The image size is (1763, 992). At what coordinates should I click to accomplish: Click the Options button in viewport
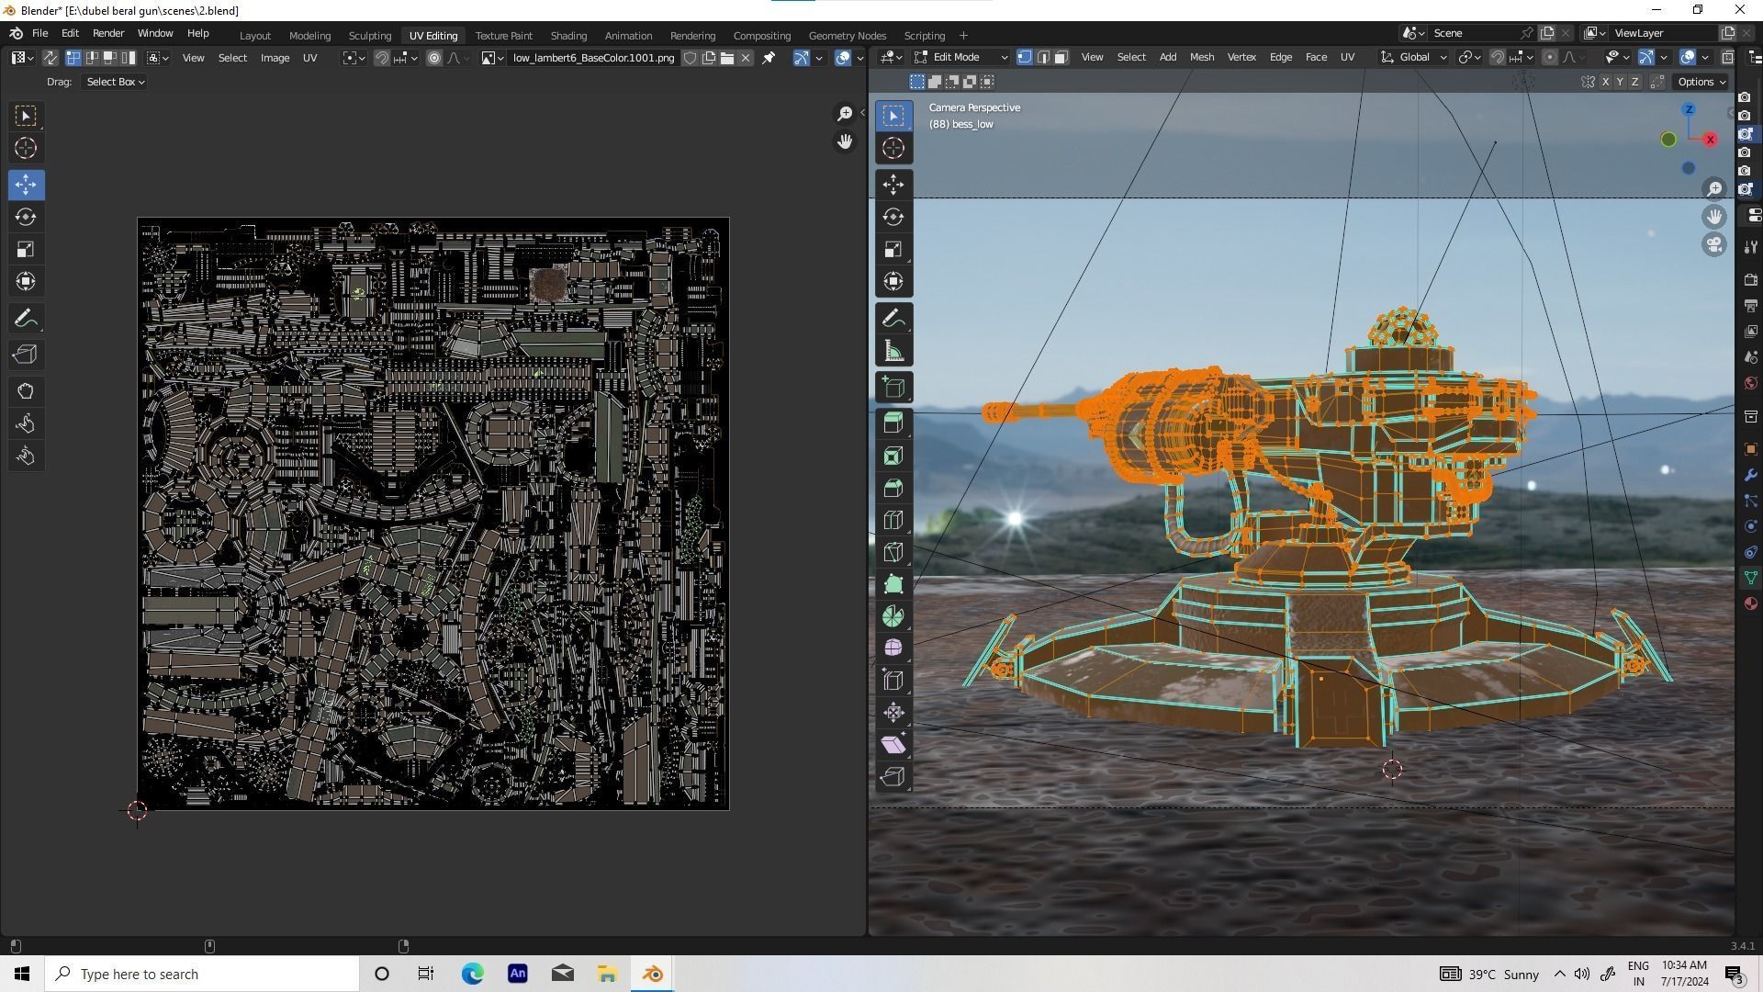point(1701,82)
